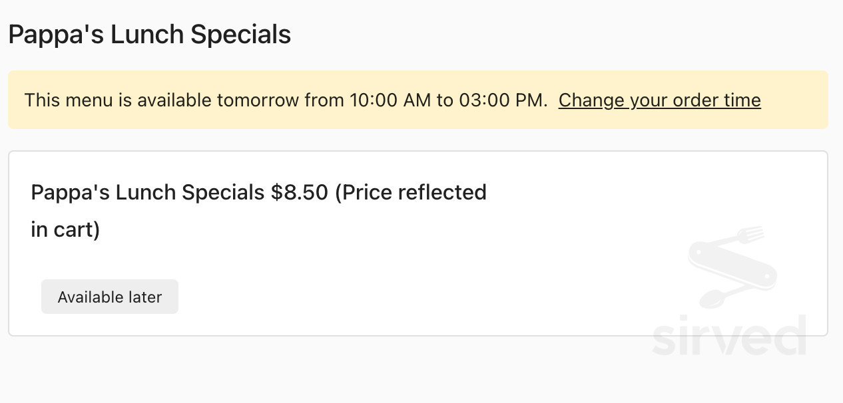Click the sirved watermark text
Image resolution: width=843 pixels, height=403 pixels.
click(730, 336)
